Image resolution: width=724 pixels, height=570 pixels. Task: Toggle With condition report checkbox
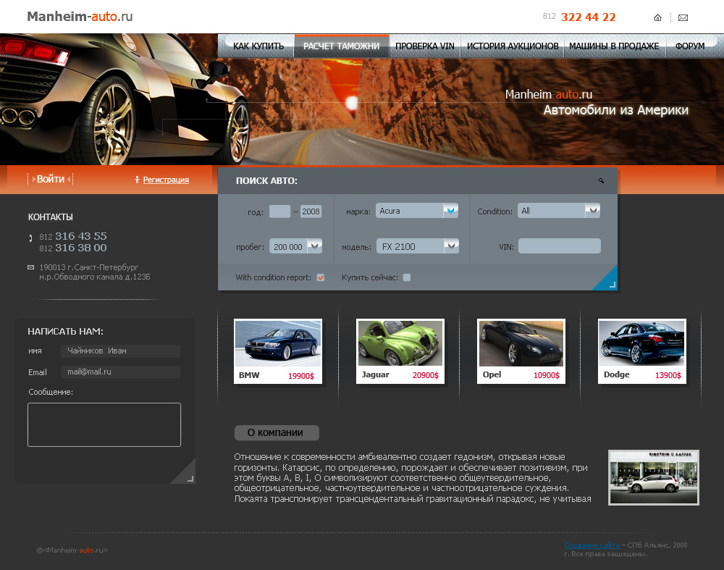point(321,277)
